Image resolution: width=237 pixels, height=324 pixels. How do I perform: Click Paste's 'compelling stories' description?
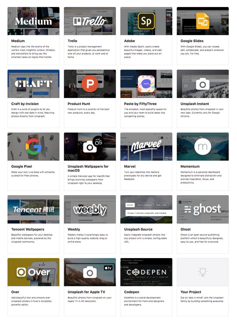point(145,113)
